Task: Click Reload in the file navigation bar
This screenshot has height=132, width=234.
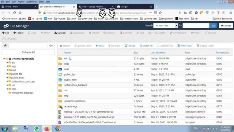Action: 130,45
